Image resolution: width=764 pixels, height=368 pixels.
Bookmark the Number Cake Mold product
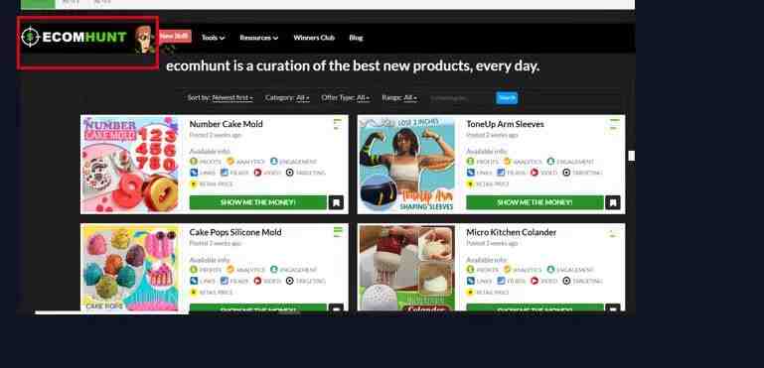click(x=336, y=202)
